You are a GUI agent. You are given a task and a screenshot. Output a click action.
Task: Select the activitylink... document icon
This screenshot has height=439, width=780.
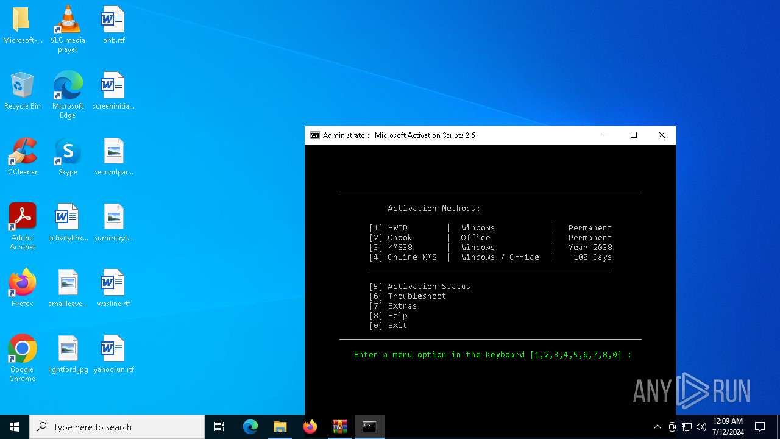tap(68, 223)
